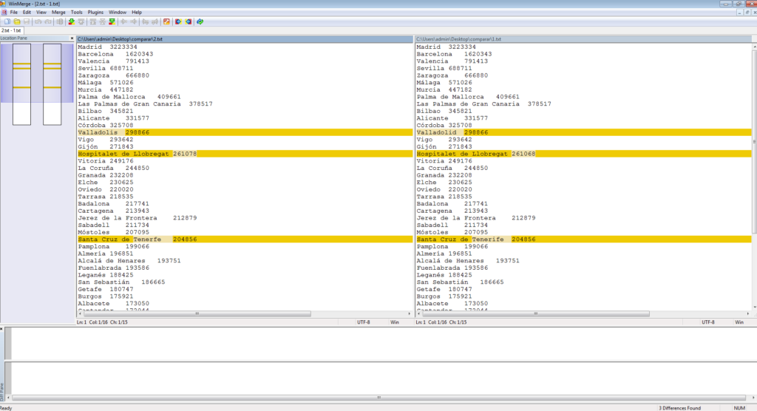Open the Edit menu
The image size is (757, 411).
pyautogui.click(x=27, y=12)
